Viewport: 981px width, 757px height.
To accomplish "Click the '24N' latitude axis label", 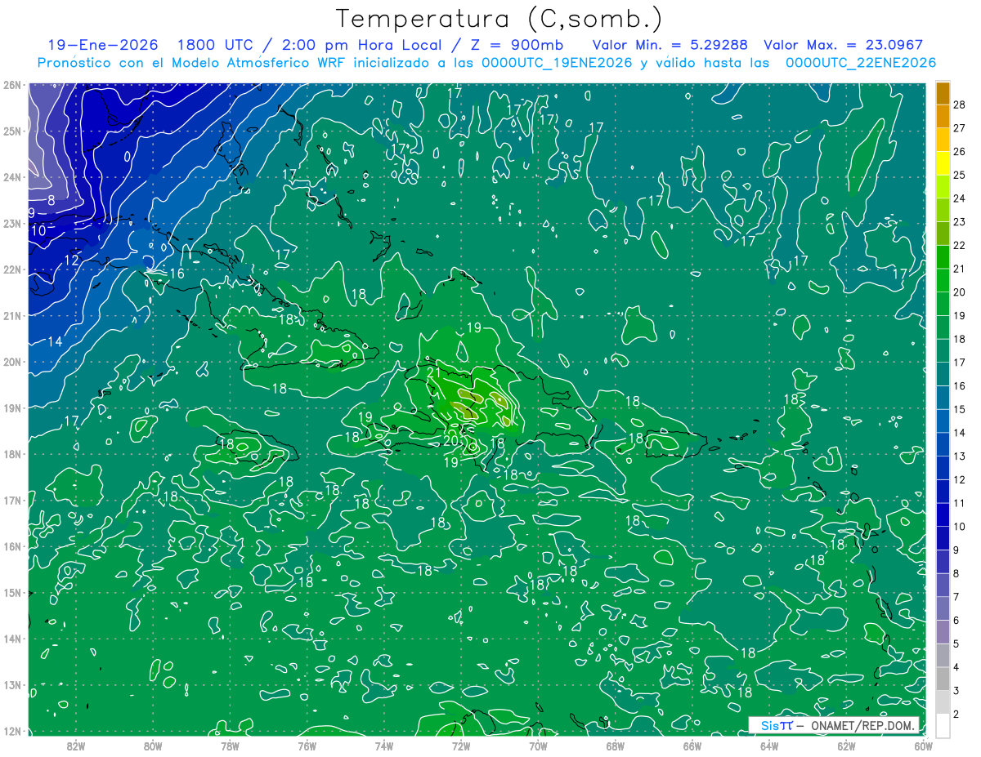I will point(12,176).
